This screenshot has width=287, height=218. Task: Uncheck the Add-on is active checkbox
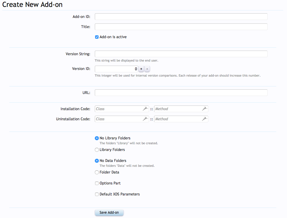97,37
